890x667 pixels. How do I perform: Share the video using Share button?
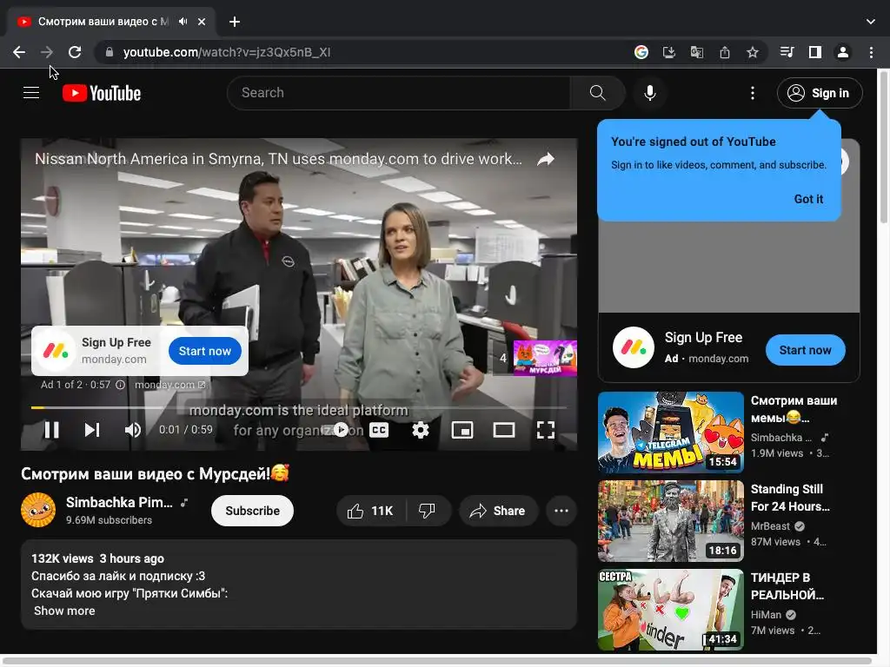(498, 511)
